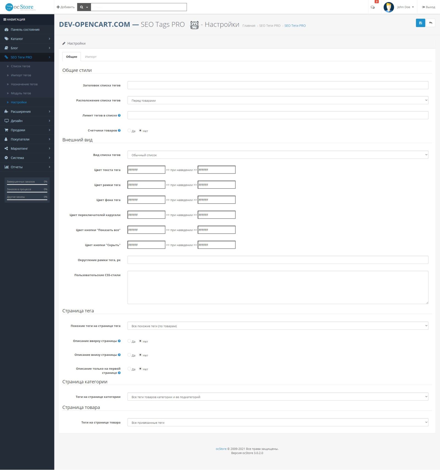
Task: Open Список тегов submenu item
Action: pos(20,66)
